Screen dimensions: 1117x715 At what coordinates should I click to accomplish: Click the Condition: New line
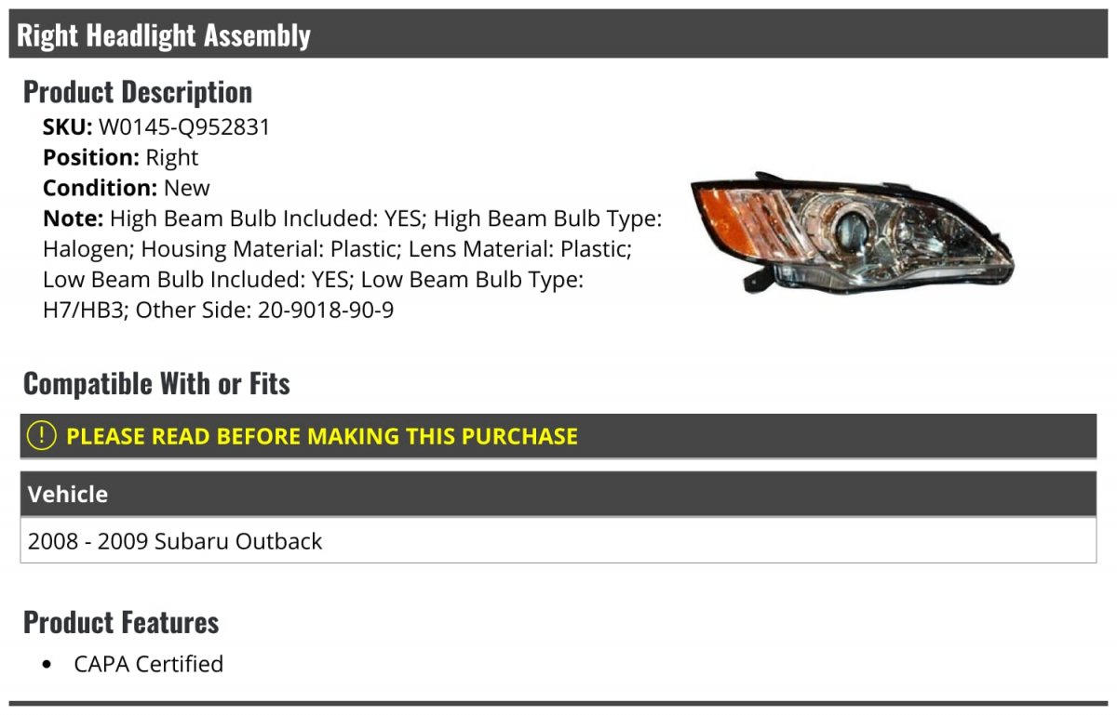click(x=127, y=188)
